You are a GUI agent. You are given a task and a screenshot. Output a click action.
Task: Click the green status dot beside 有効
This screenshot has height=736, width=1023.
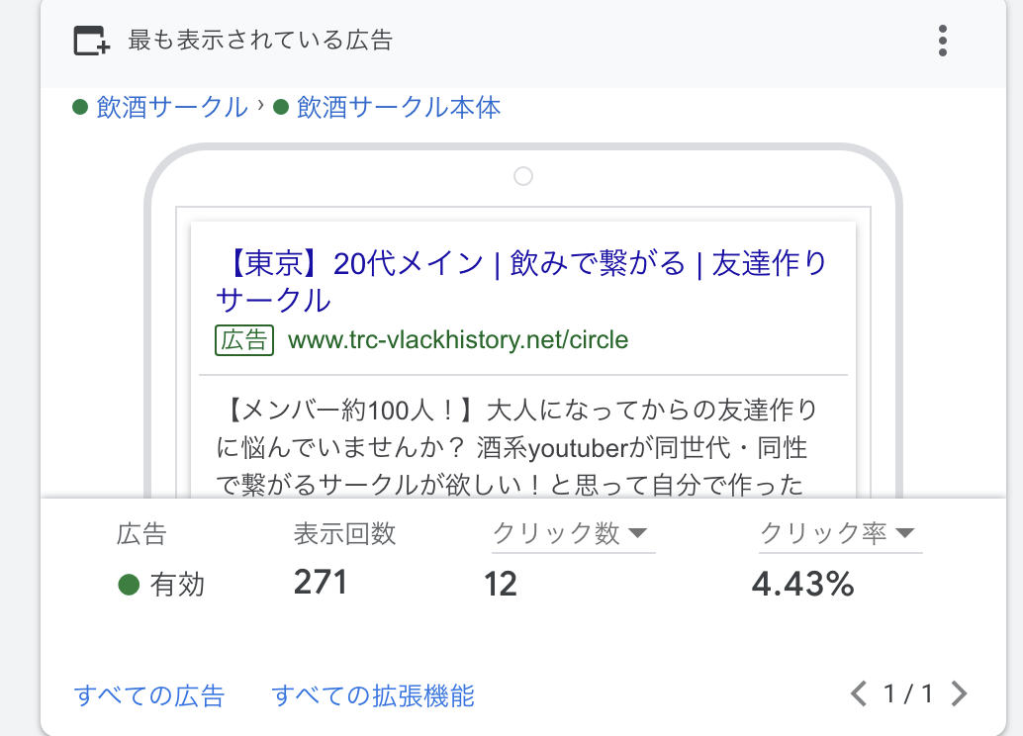(x=128, y=585)
